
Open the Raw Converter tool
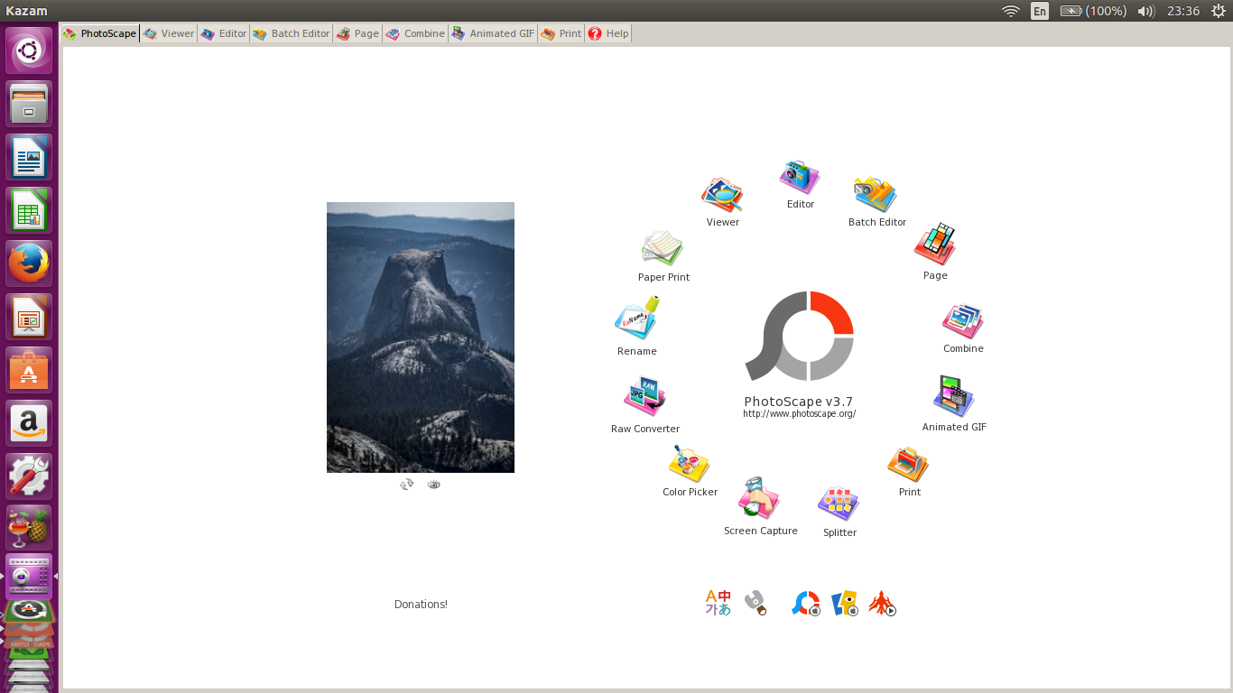point(645,394)
